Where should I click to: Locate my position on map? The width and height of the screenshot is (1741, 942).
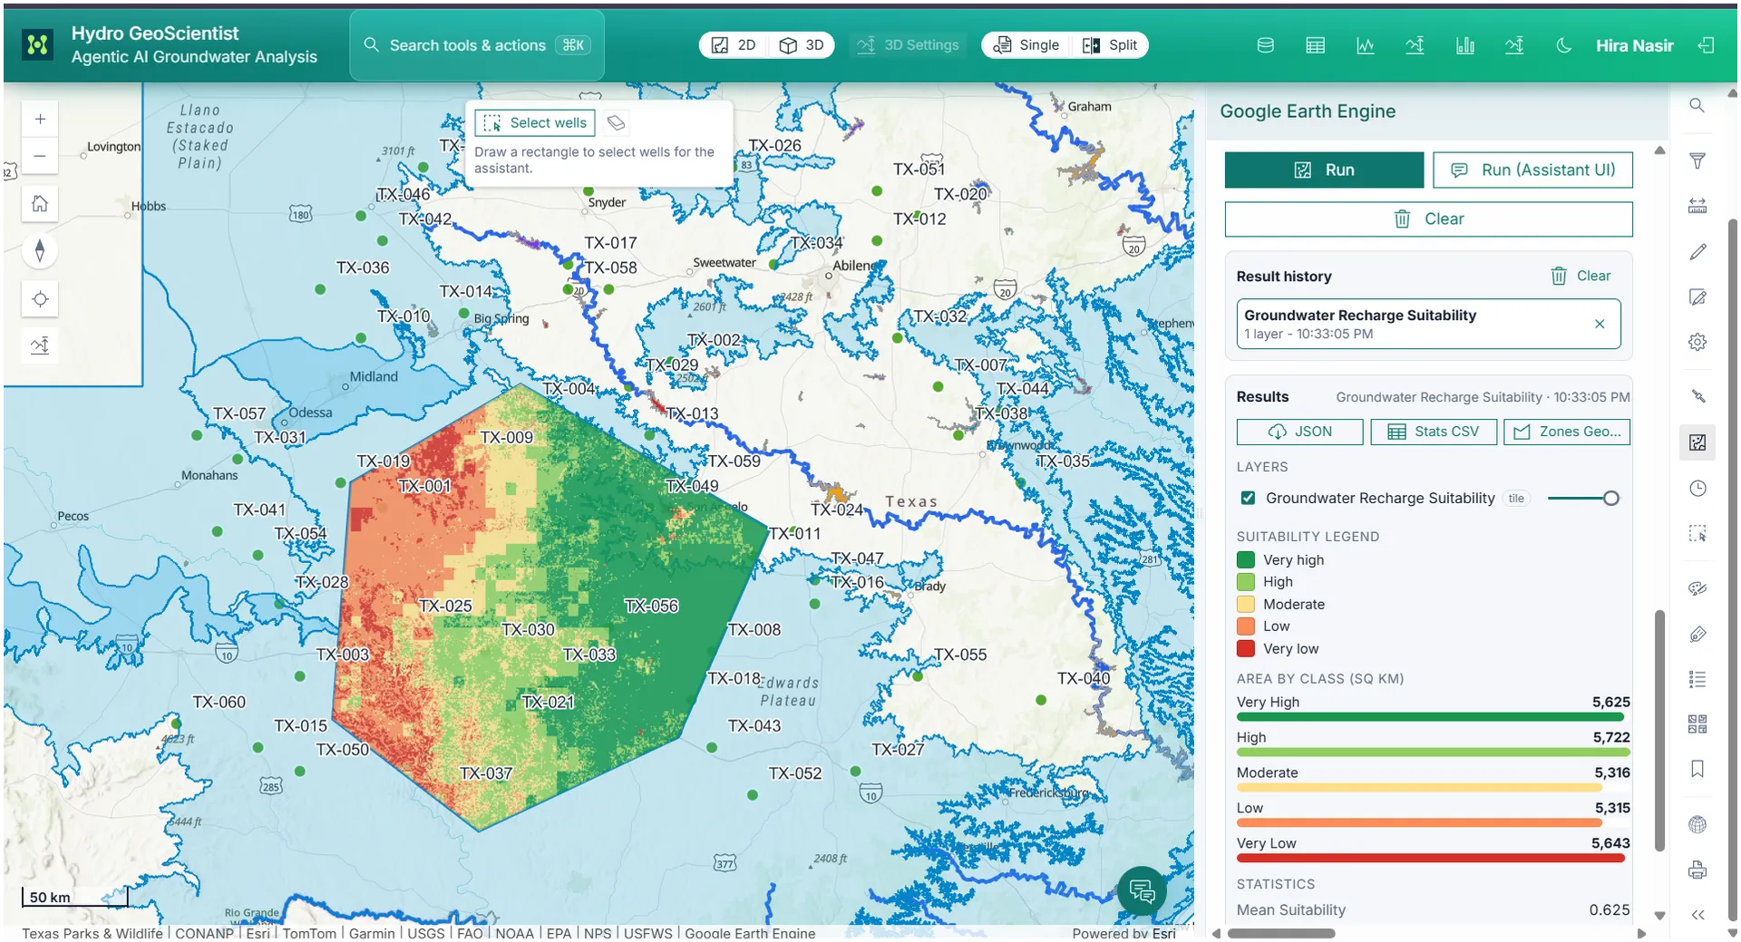pyautogui.click(x=40, y=298)
